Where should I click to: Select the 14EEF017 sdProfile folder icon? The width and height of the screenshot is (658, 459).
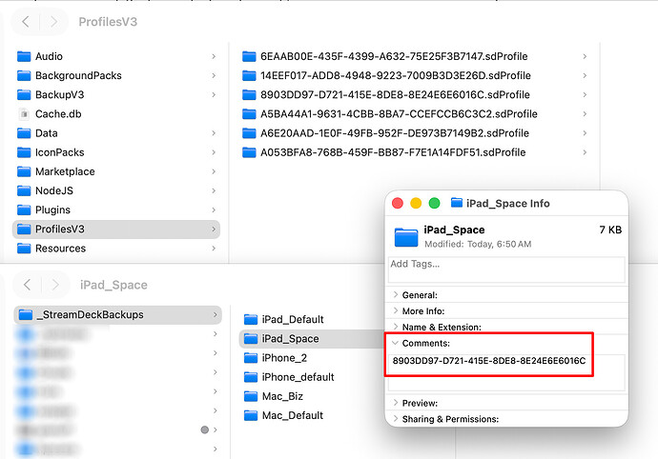tap(249, 75)
